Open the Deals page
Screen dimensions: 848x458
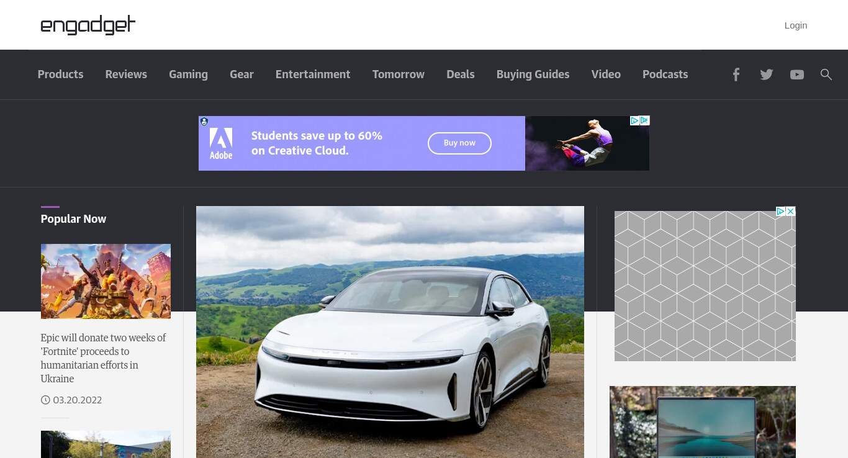[461, 74]
